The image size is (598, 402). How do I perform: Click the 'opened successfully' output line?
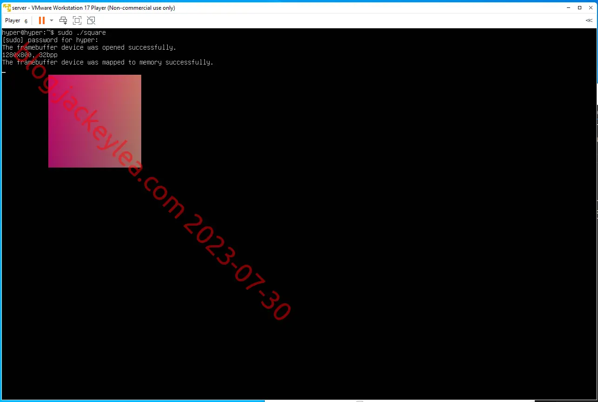coord(89,47)
